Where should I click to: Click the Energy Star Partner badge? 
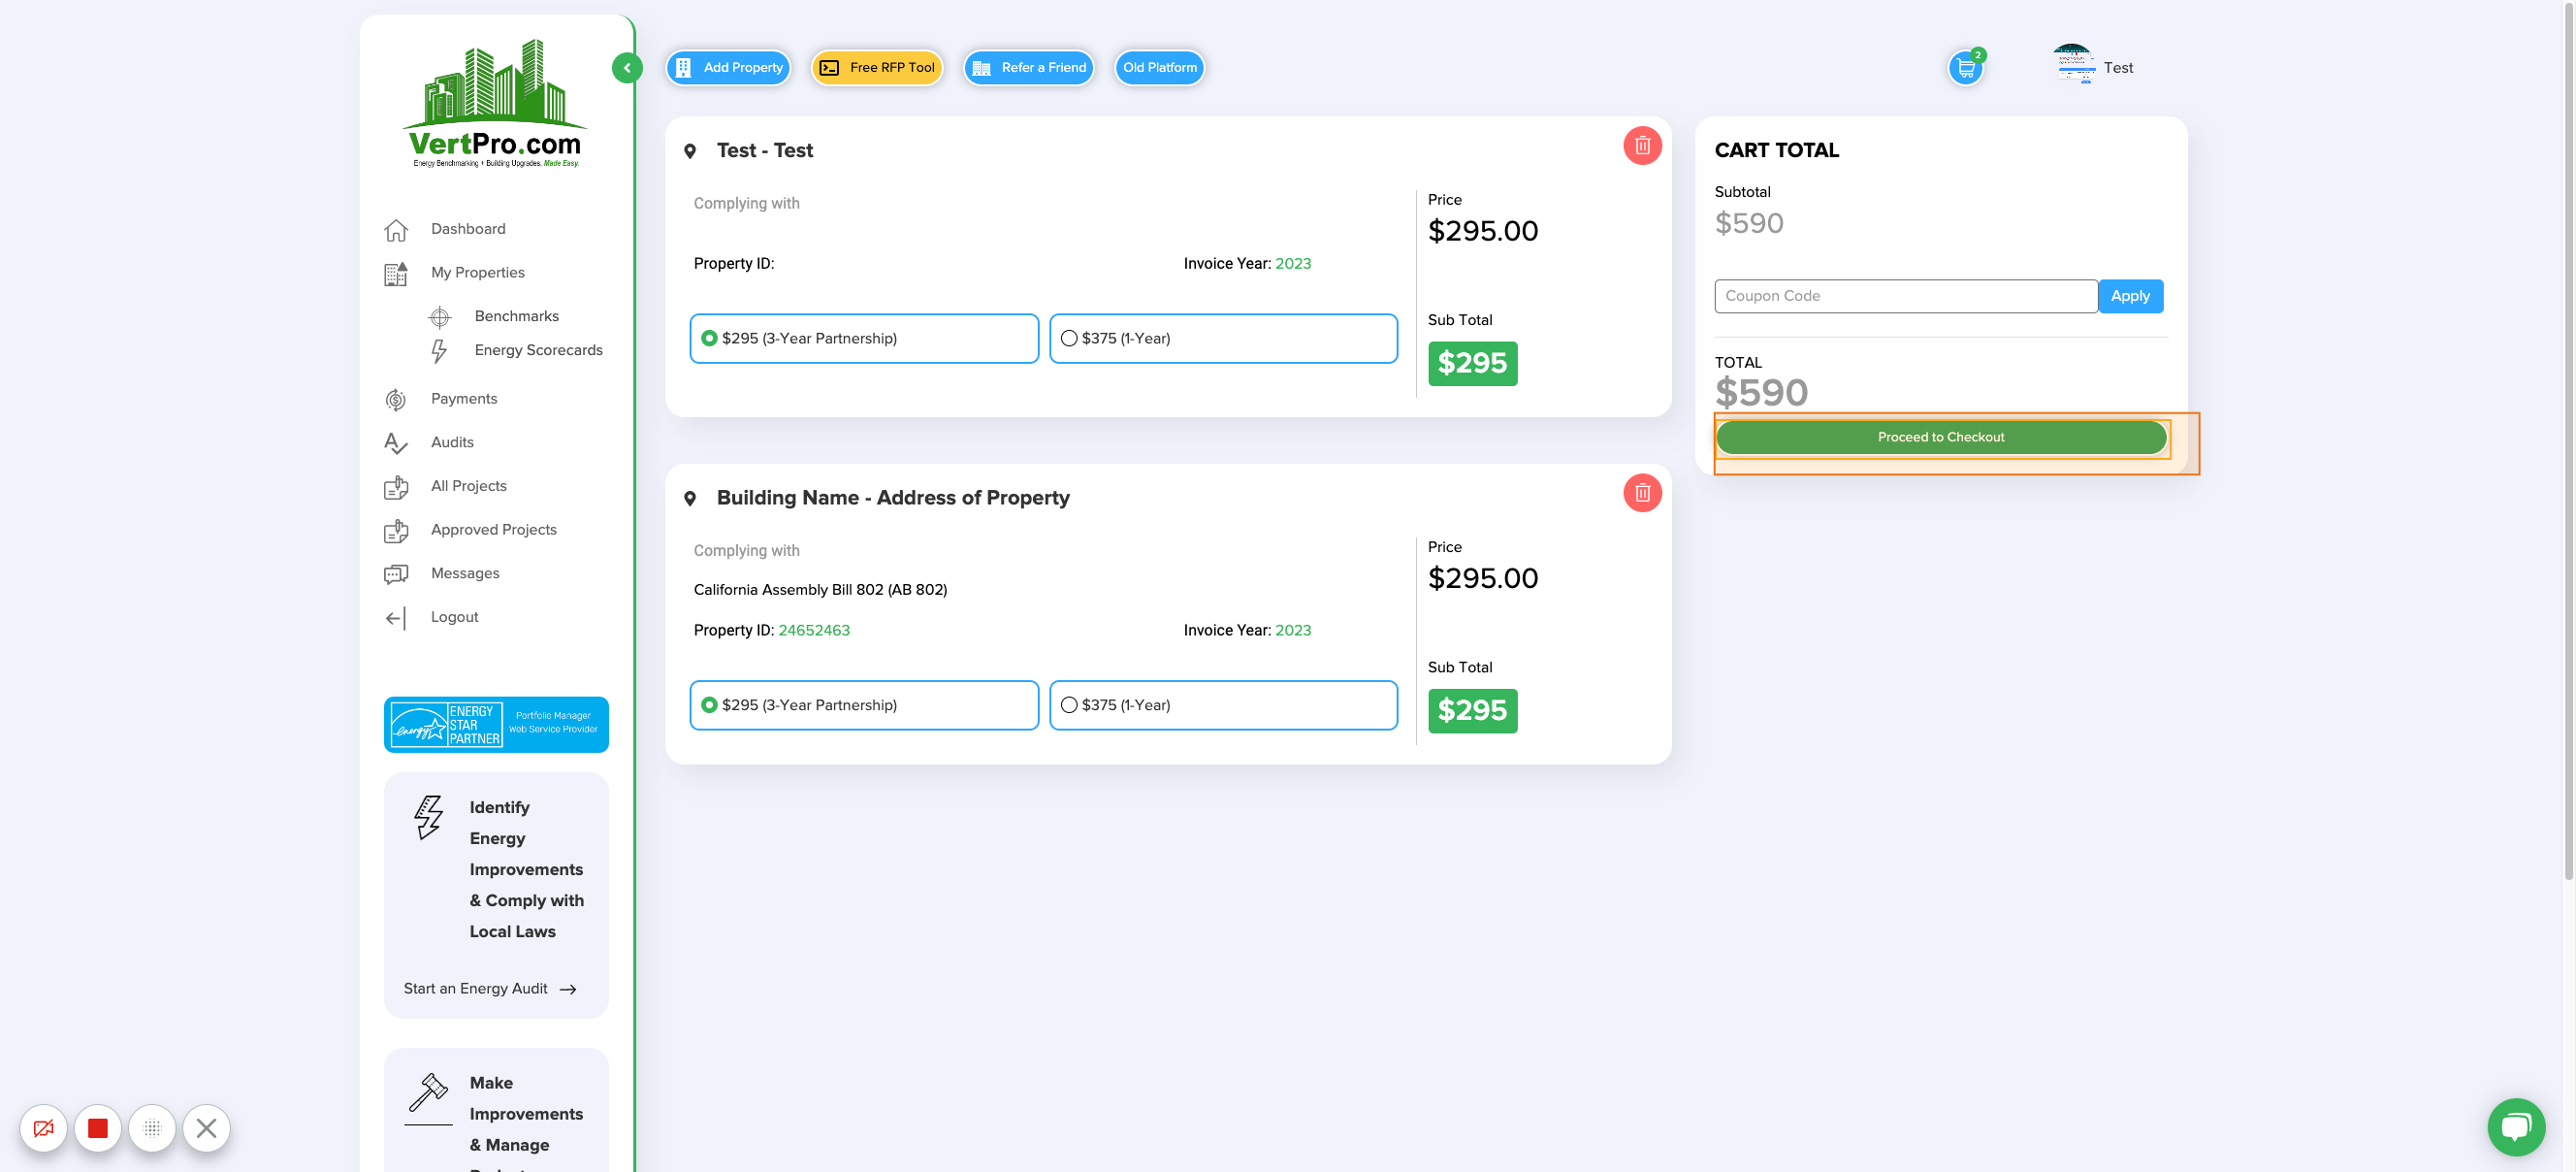click(x=496, y=725)
